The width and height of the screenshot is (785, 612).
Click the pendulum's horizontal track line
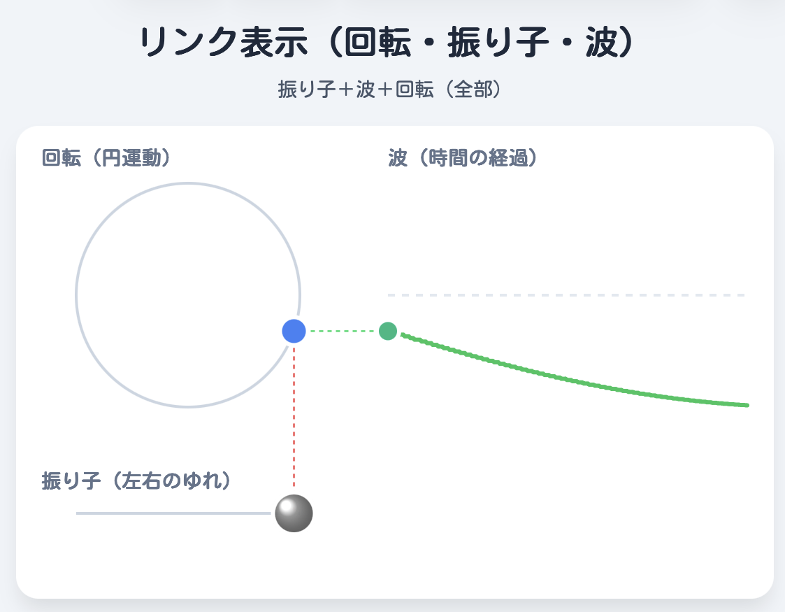(x=175, y=513)
